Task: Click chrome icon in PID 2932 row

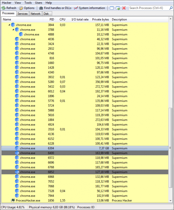Action: (17, 48)
